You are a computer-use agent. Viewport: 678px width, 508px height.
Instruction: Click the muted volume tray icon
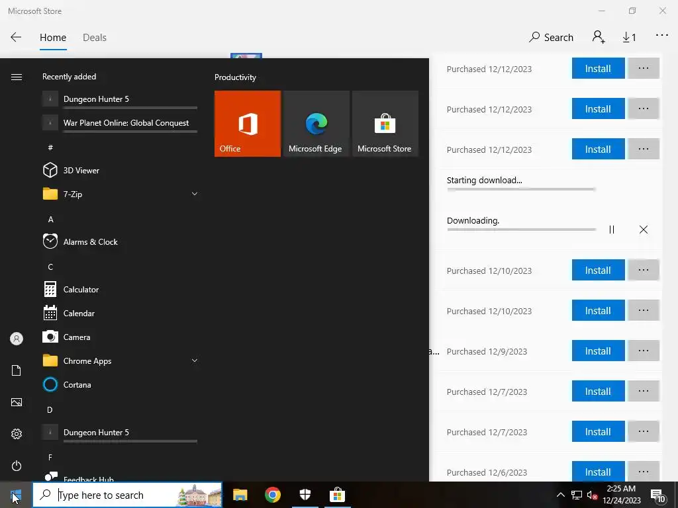point(592,495)
